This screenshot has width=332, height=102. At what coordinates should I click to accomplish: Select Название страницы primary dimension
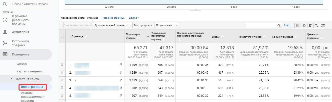[x=113, y=18]
